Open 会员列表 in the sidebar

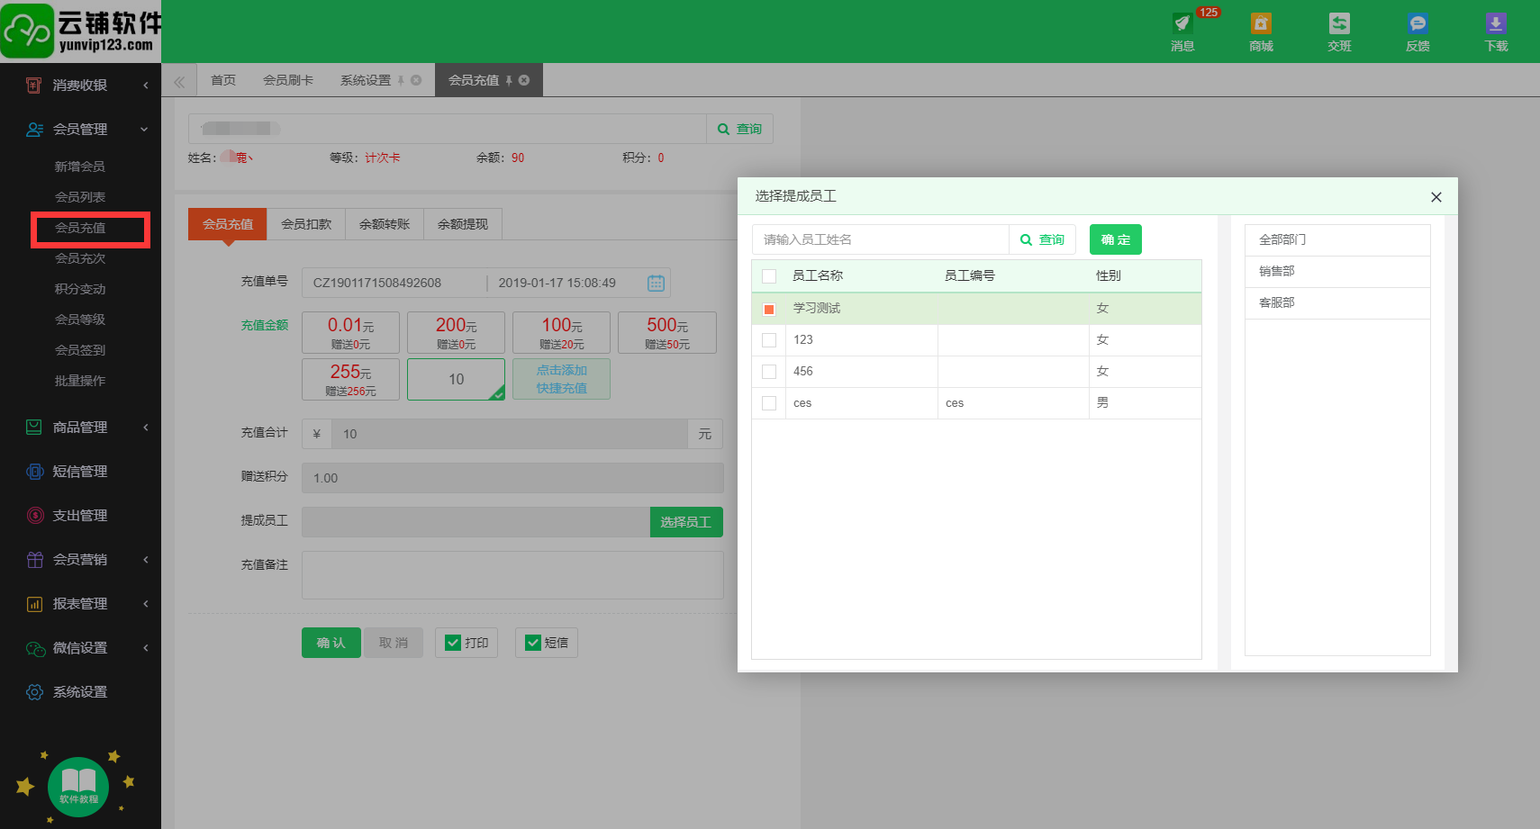(x=80, y=197)
